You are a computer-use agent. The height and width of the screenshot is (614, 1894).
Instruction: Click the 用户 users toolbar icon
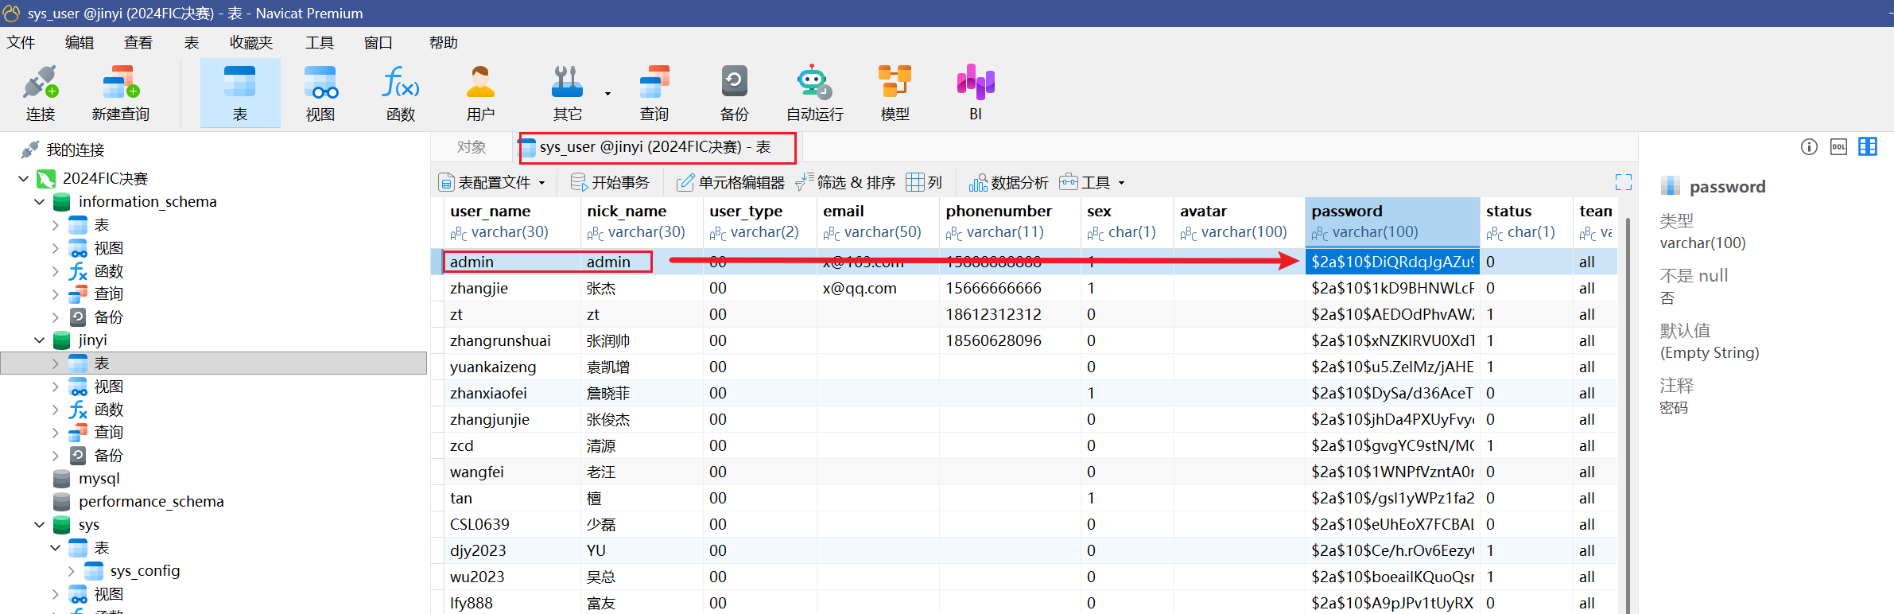coord(480,92)
